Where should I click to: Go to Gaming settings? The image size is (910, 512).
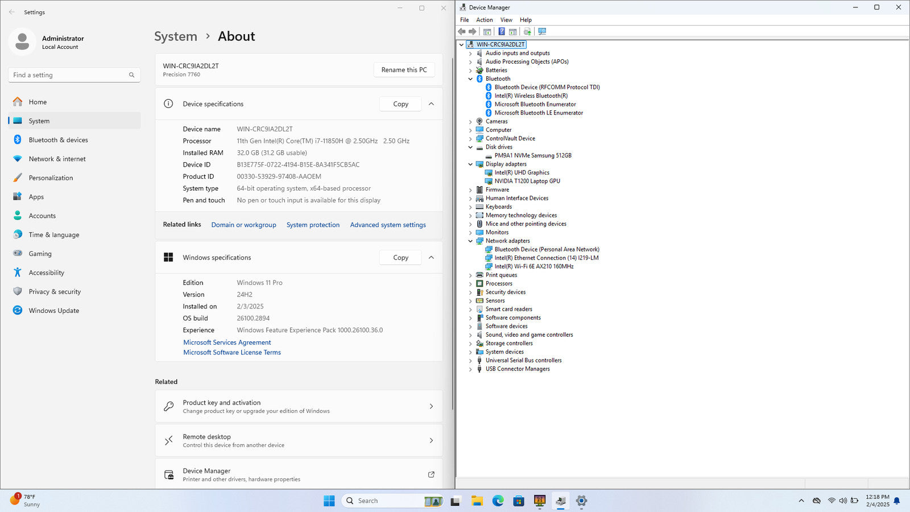pos(75,254)
